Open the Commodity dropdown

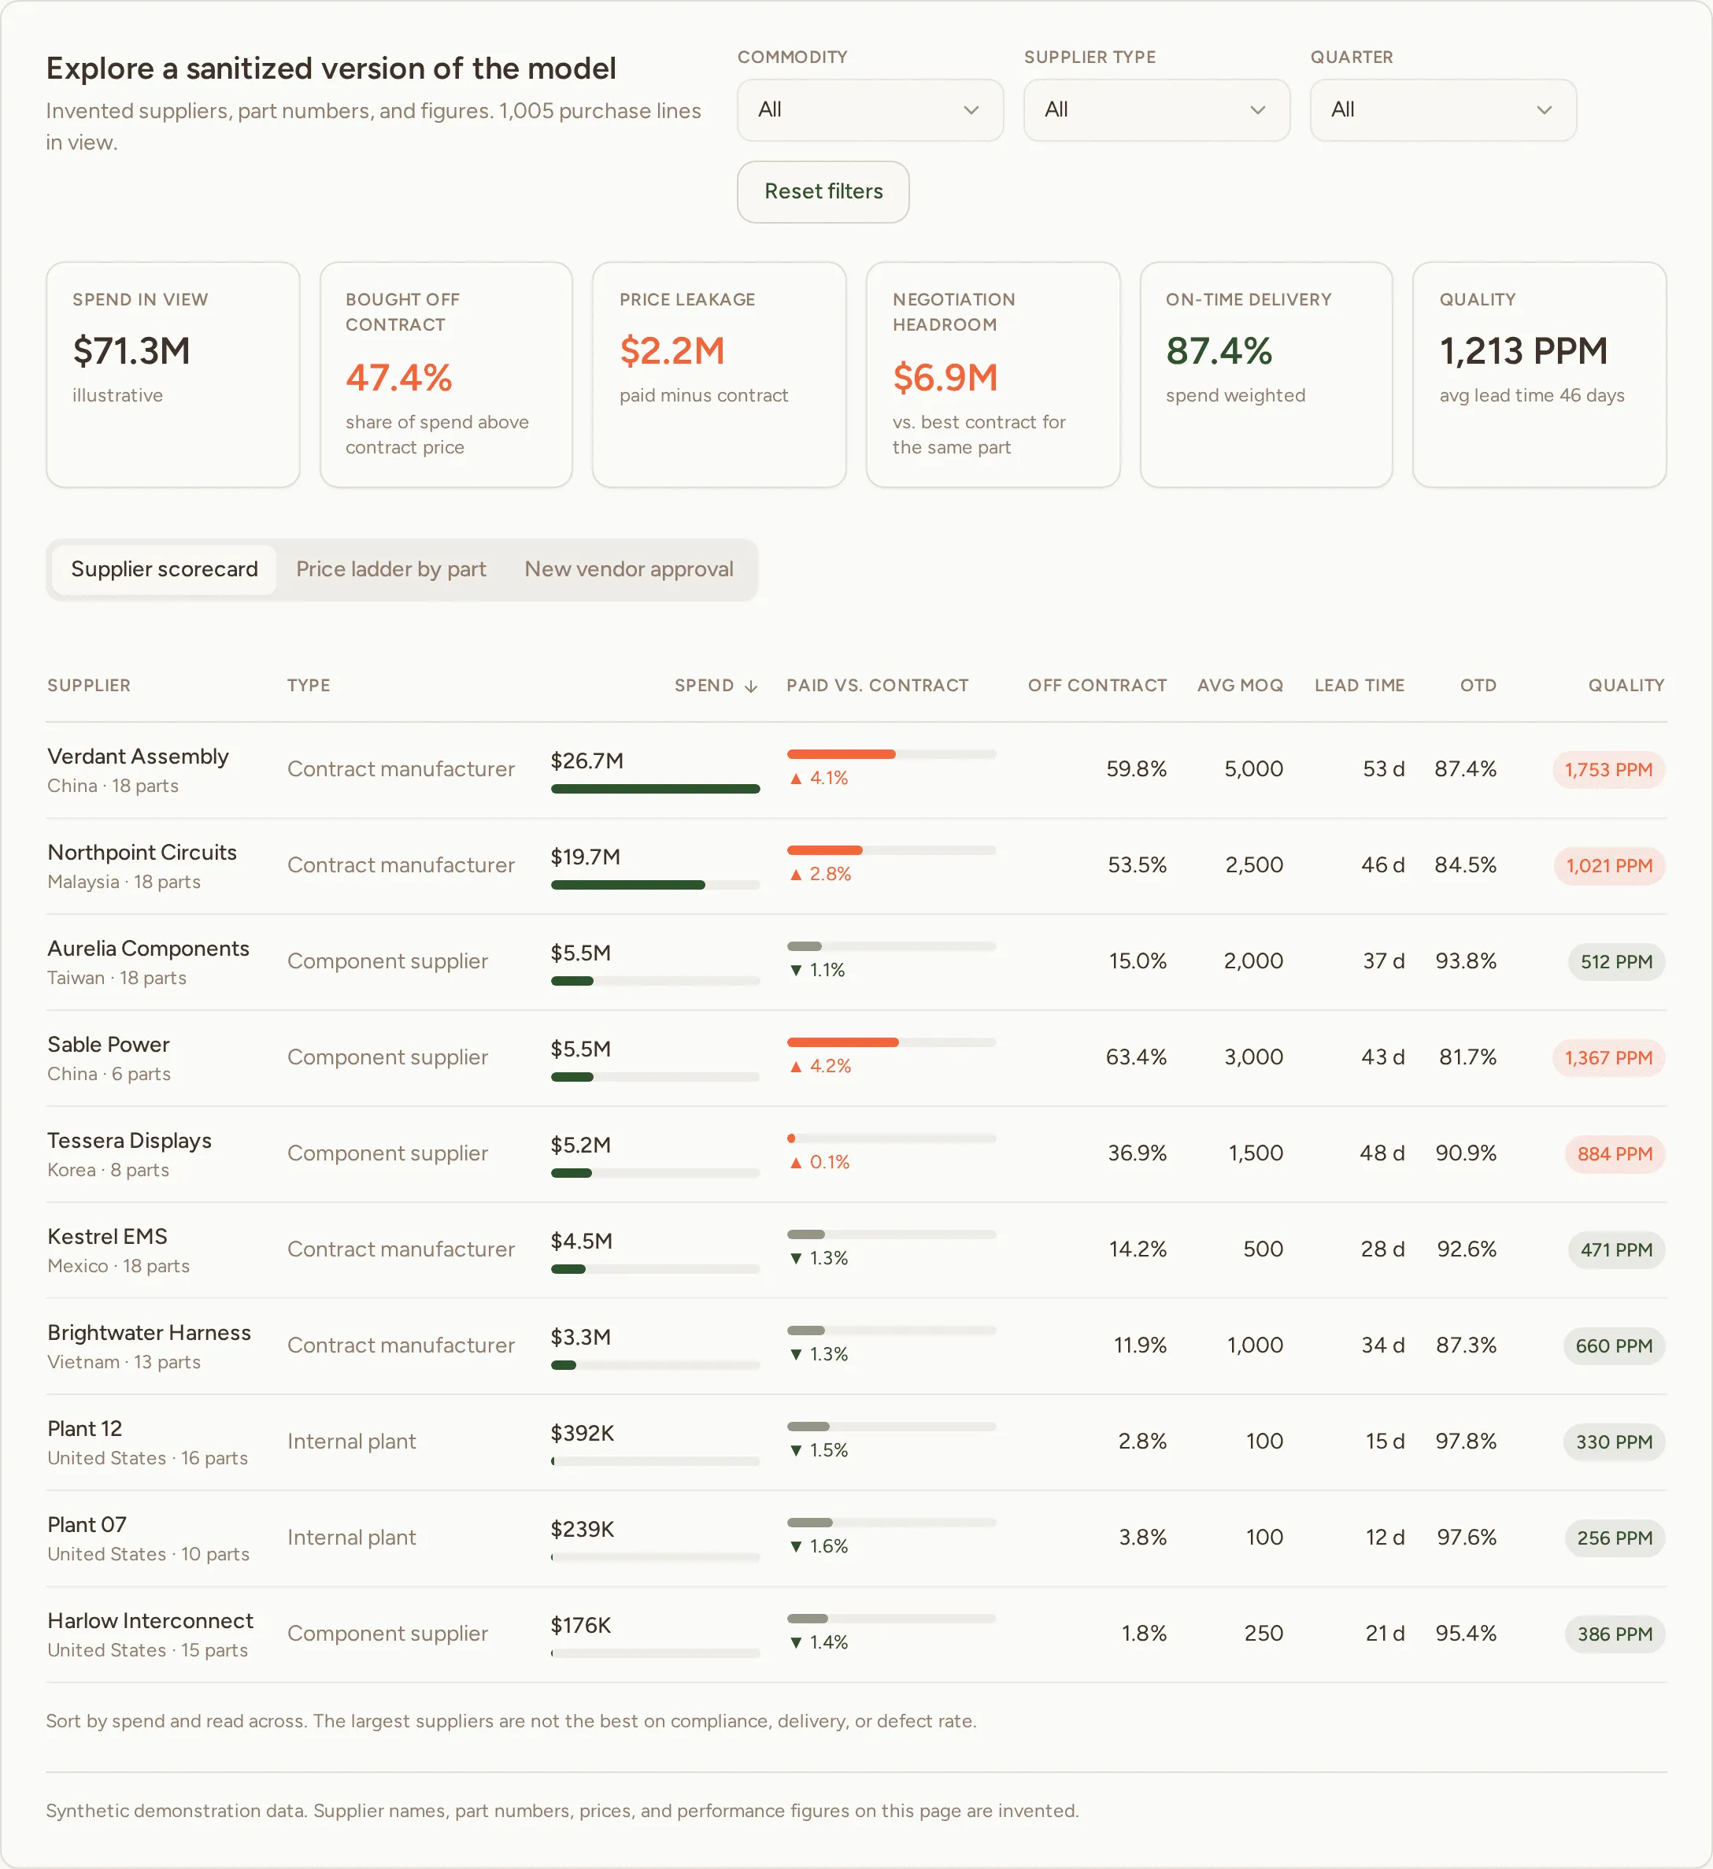coord(869,109)
